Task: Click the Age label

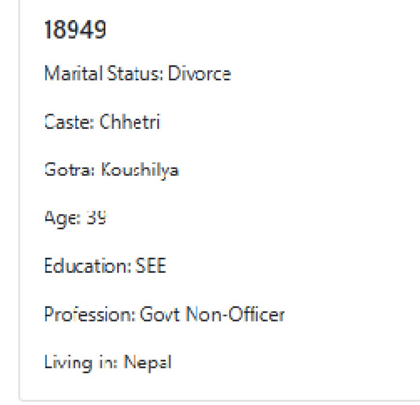Action: point(63,218)
